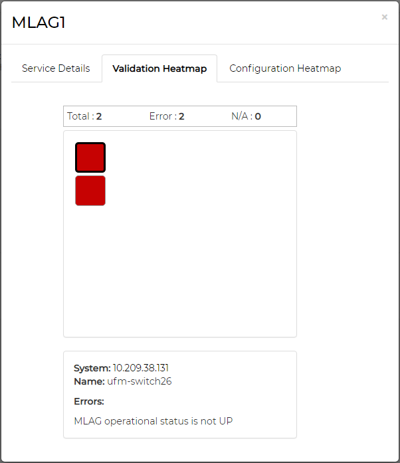Switch to the Service Details tab

pos(56,68)
